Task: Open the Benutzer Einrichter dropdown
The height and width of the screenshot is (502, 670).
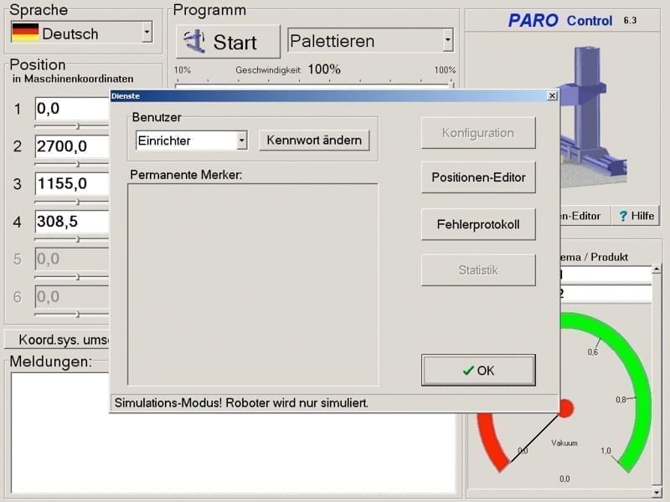Action: 241,141
